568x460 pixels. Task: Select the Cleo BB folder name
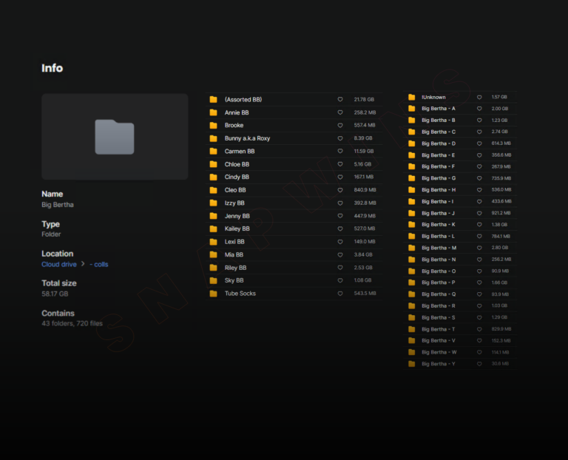(235, 190)
